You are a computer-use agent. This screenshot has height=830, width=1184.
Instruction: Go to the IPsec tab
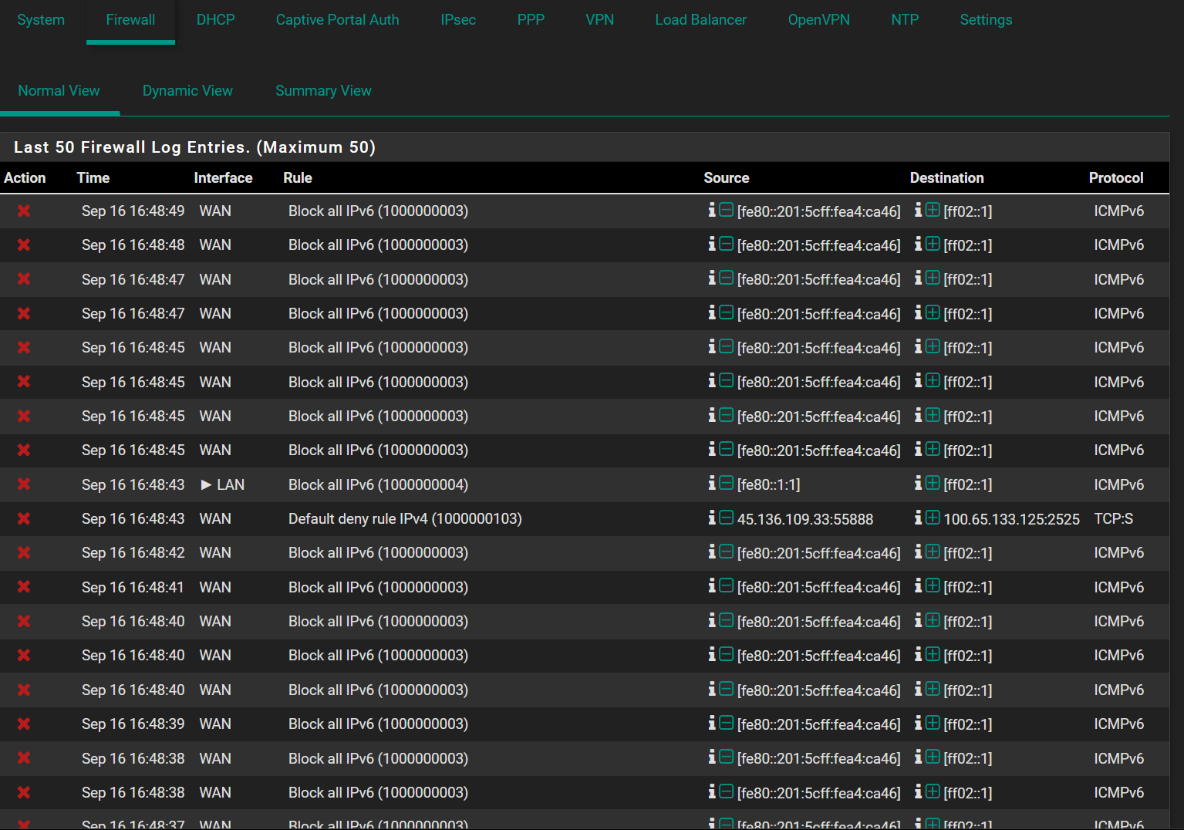click(458, 20)
